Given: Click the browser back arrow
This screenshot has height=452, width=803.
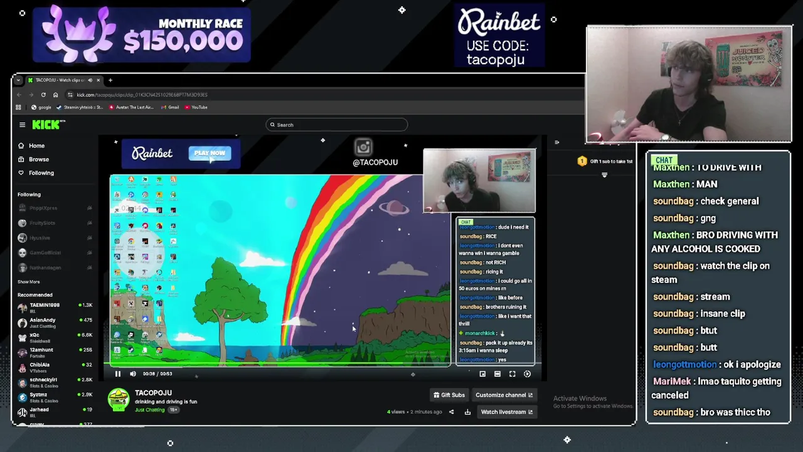Looking at the screenshot, I should [19, 95].
